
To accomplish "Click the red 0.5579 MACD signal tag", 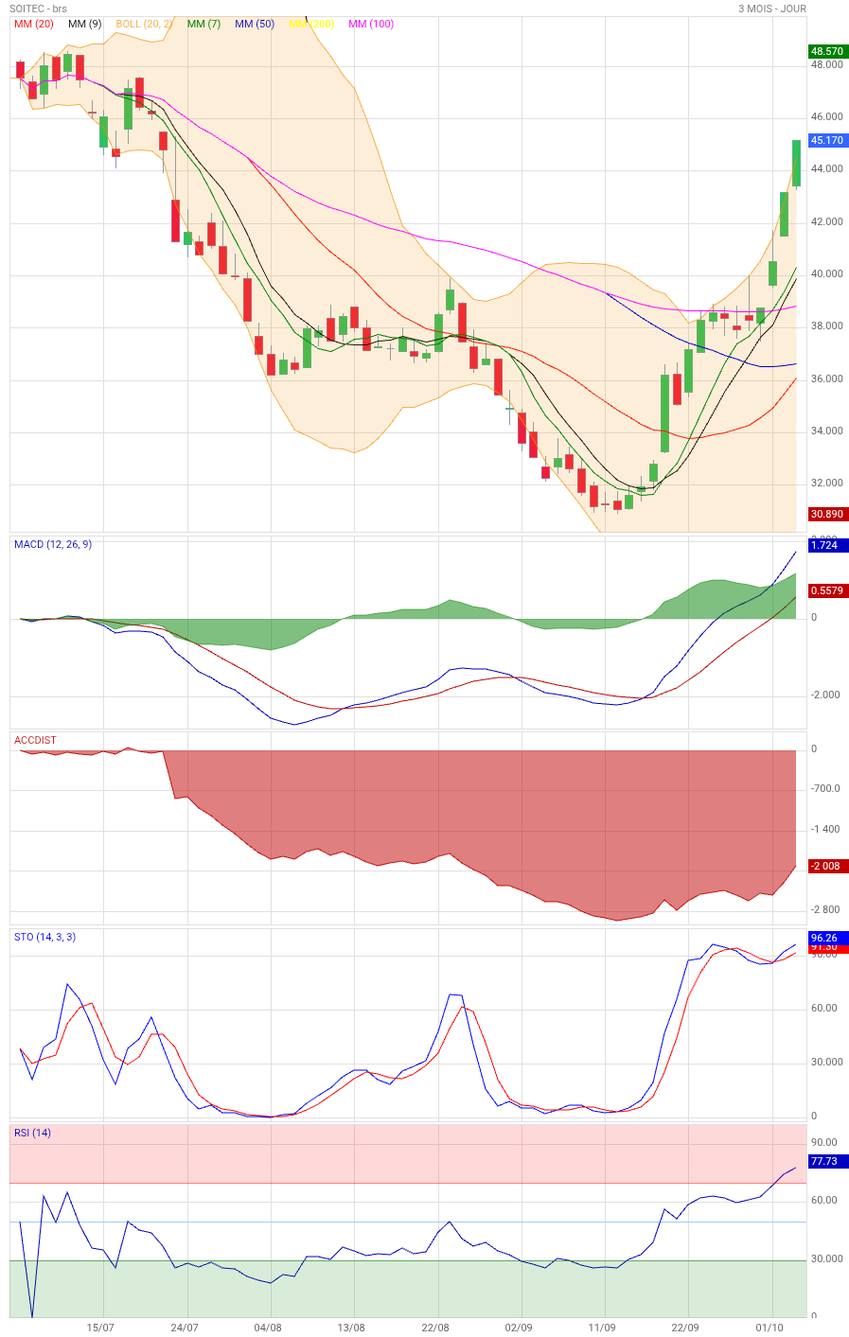I will click(828, 590).
